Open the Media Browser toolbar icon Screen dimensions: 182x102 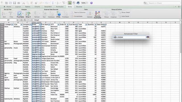78,3
